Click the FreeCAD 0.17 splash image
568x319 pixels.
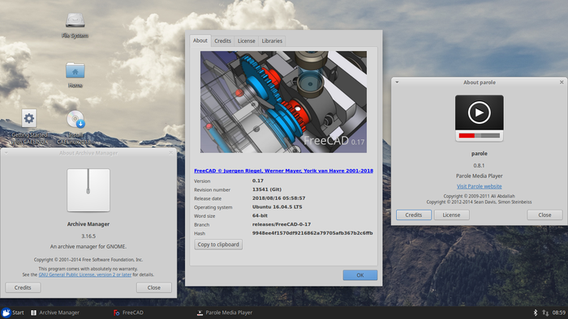tap(284, 102)
